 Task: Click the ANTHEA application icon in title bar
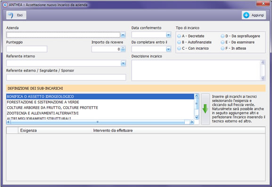[x=5, y=5]
